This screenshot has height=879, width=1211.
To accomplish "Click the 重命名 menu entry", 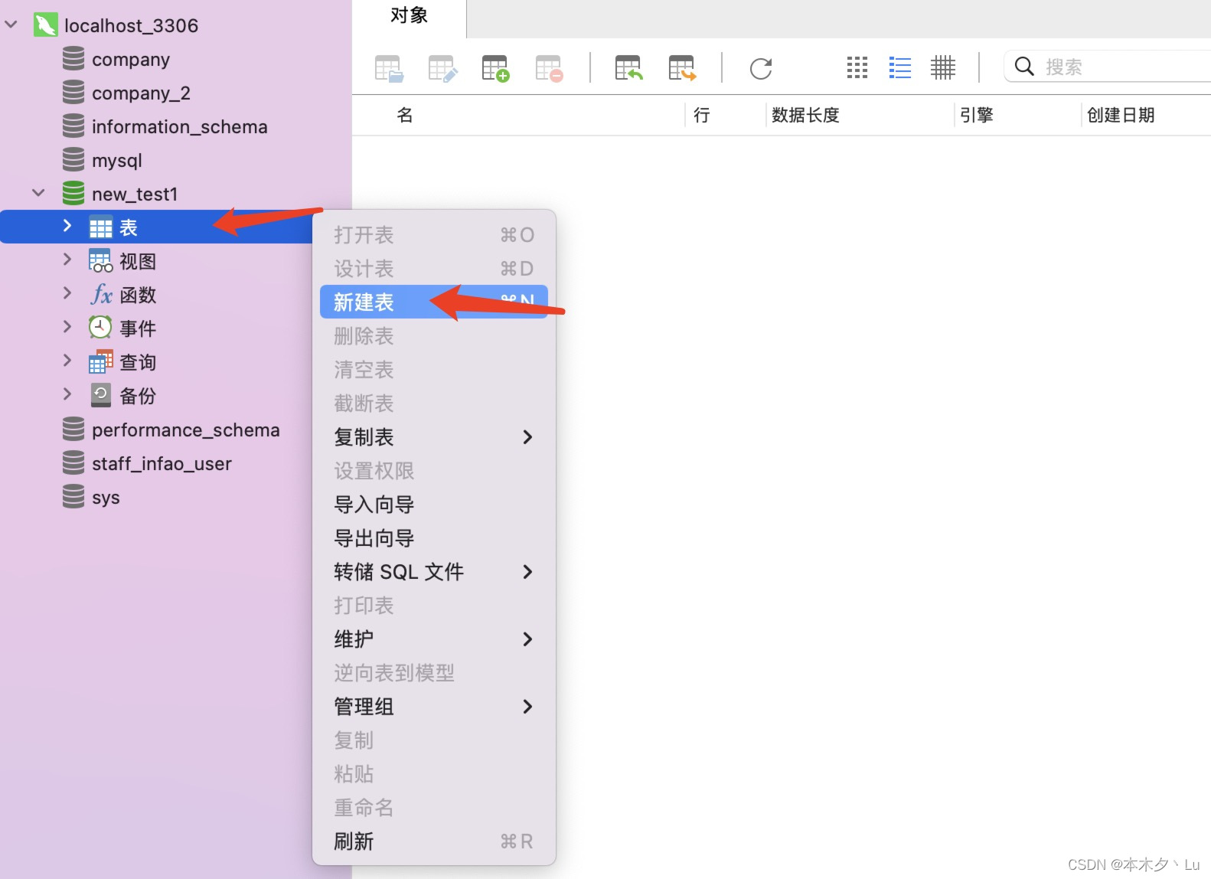I will click(x=434, y=808).
